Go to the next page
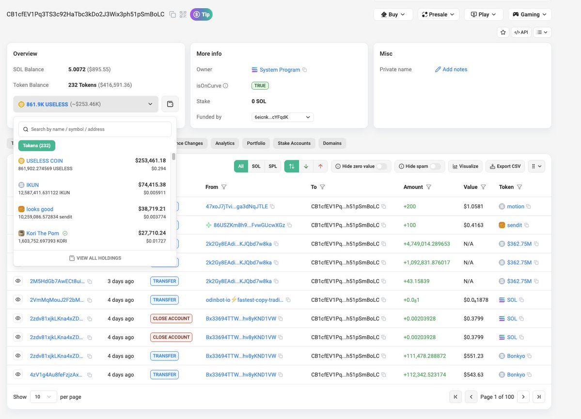 (x=523, y=397)
